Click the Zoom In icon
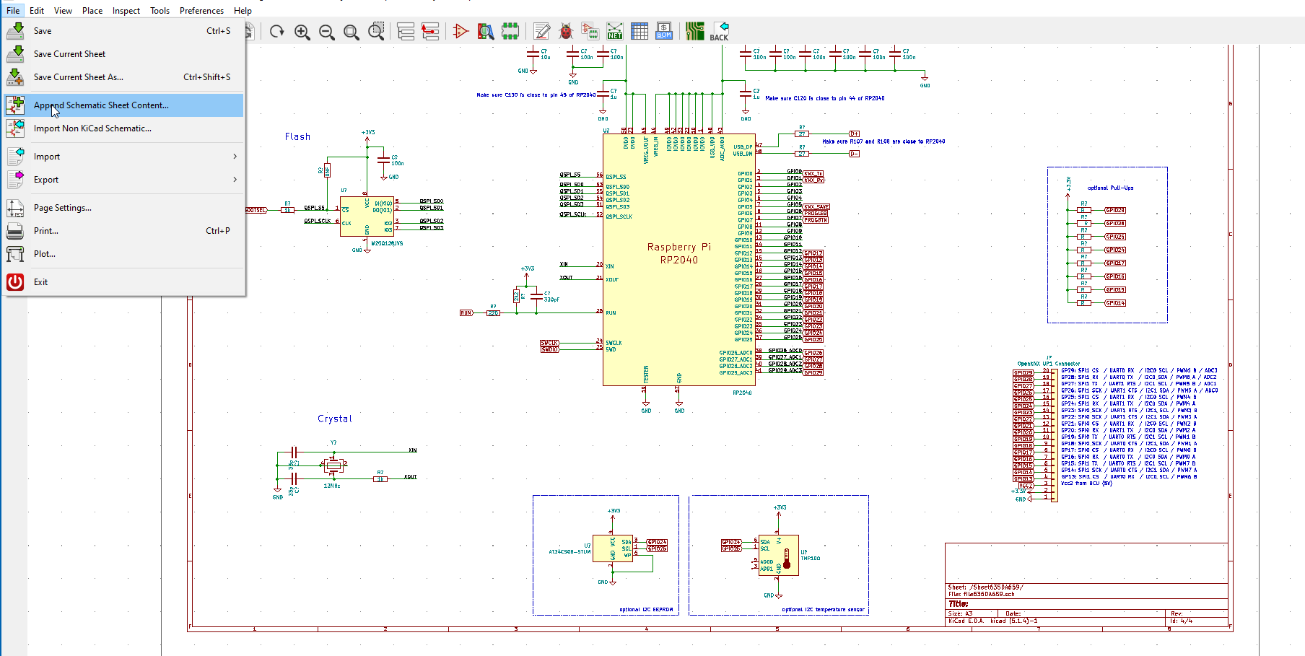Image resolution: width=1305 pixels, height=656 pixels. coord(302,31)
